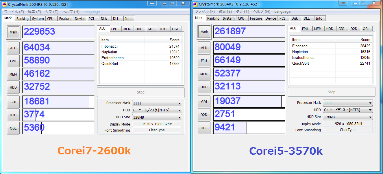
Task: Open タブ (T) menu in left window
Action: tap(51, 12)
